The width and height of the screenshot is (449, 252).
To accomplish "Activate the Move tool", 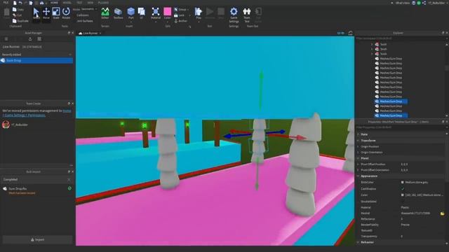I will 46,13.
